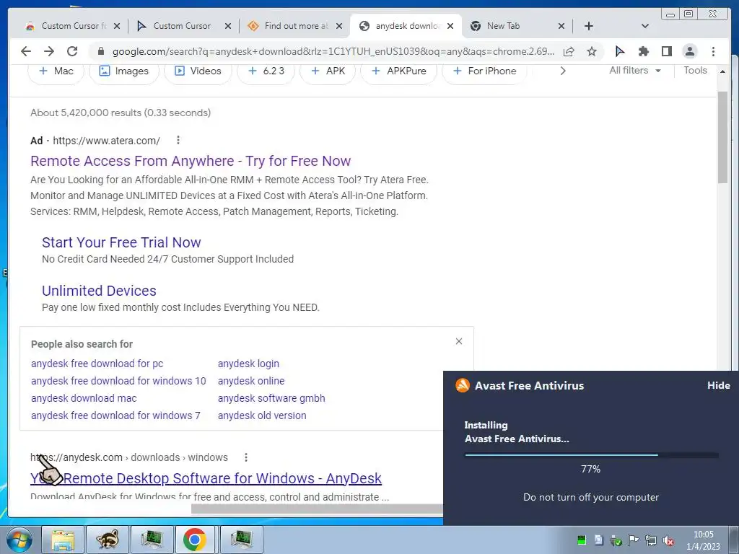Search 'anydesk login'
Screen dimensions: 739x554
248,364
